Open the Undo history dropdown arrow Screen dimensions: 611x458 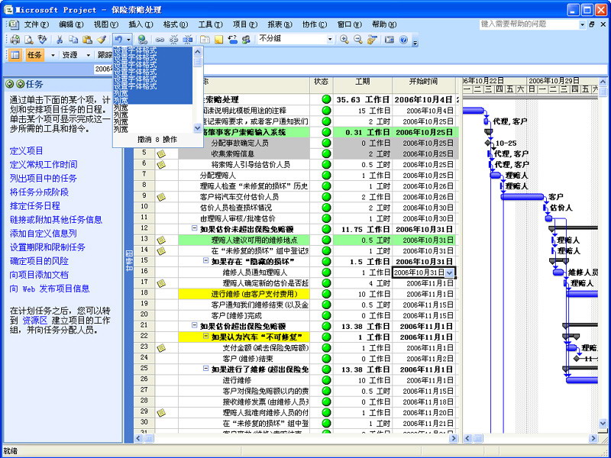[x=128, y=40]
